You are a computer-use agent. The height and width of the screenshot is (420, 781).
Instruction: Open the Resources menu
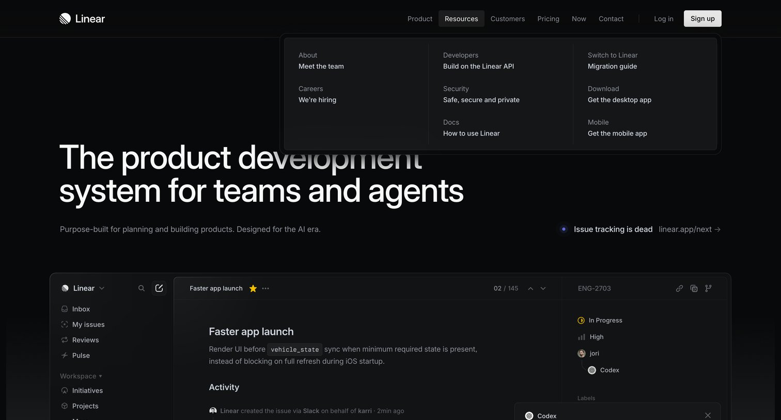click(461, 19)
